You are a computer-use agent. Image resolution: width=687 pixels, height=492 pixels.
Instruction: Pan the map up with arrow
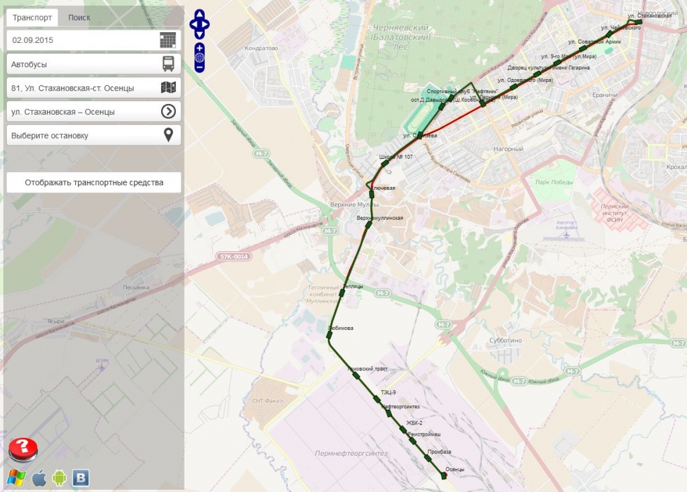pos(199,15)
